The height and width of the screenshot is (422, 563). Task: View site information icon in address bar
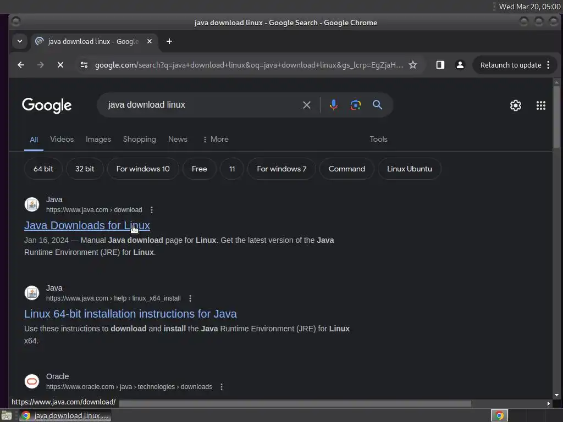(x=84, y=65)
